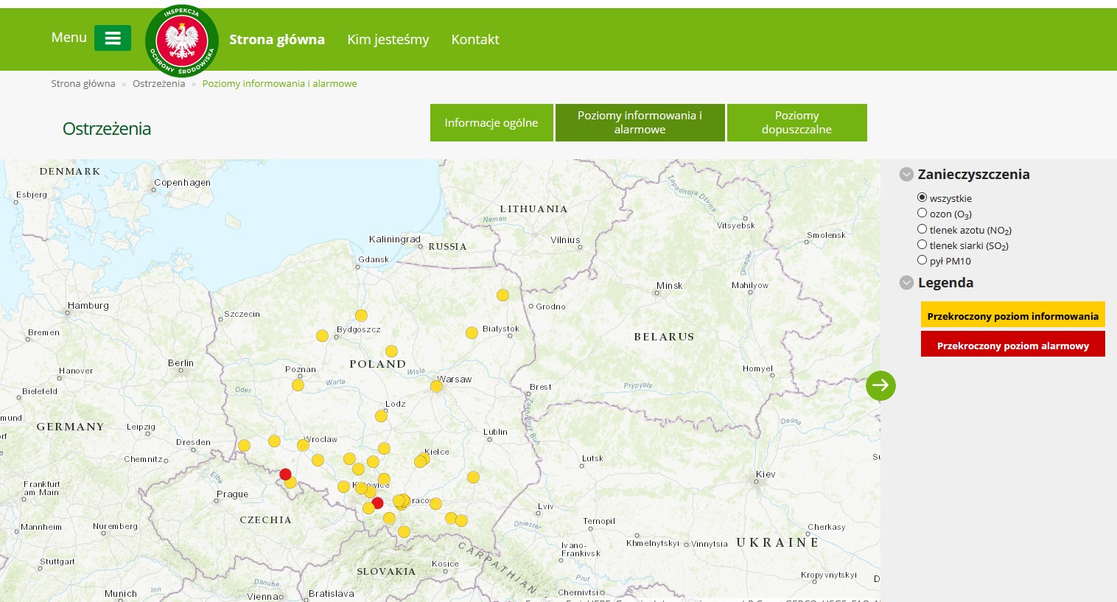This screenshot has width=1117, height=602.
Task: Select the tlenek siarki (SO2) radio button
Action: point(922,245)
